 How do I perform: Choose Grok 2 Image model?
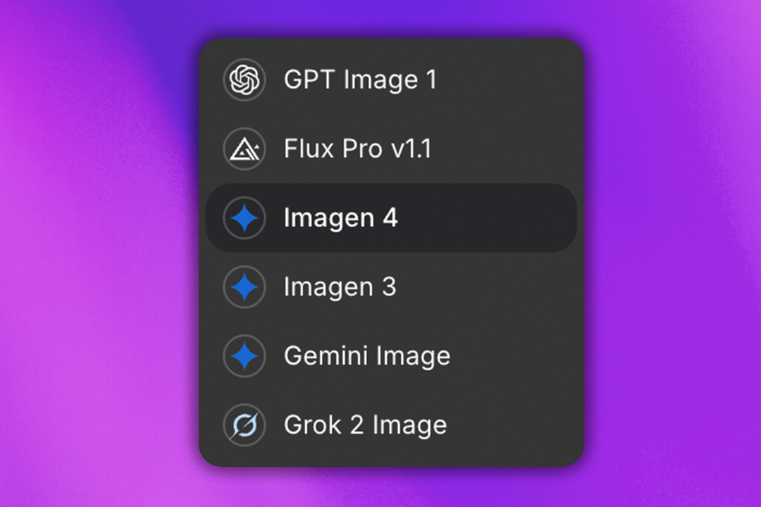[x=366, y=425]
